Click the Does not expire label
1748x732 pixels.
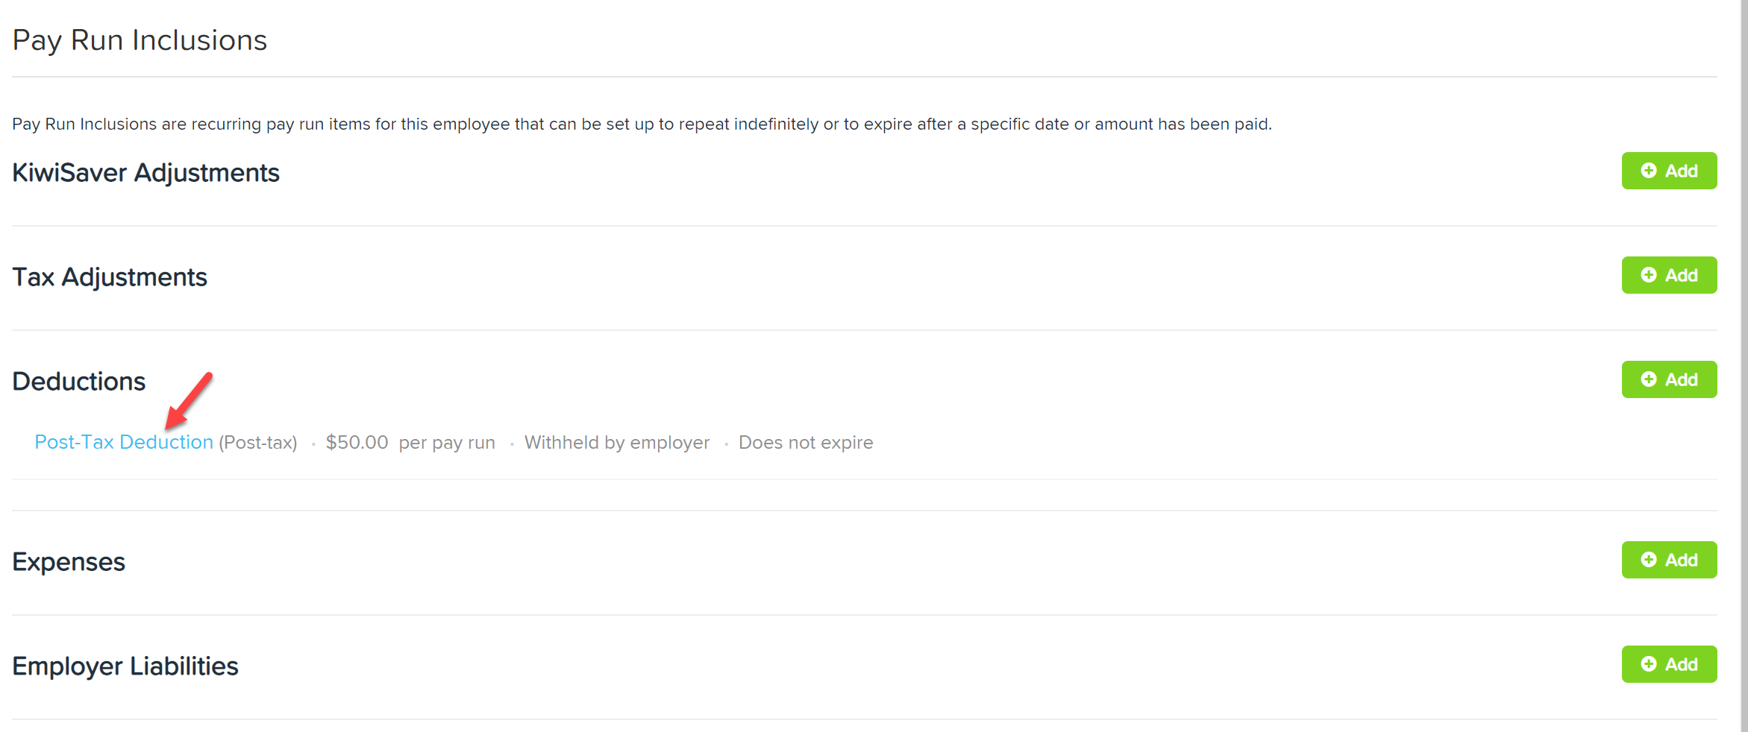[x=806, y=443]
